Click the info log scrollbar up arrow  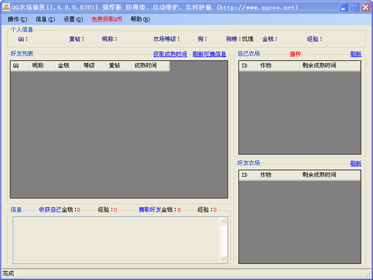point(223,222)
